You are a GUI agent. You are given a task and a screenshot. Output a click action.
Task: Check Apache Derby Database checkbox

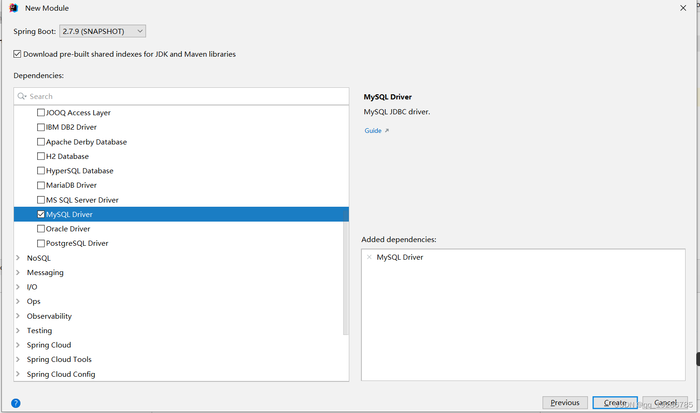tap(41, 142)
